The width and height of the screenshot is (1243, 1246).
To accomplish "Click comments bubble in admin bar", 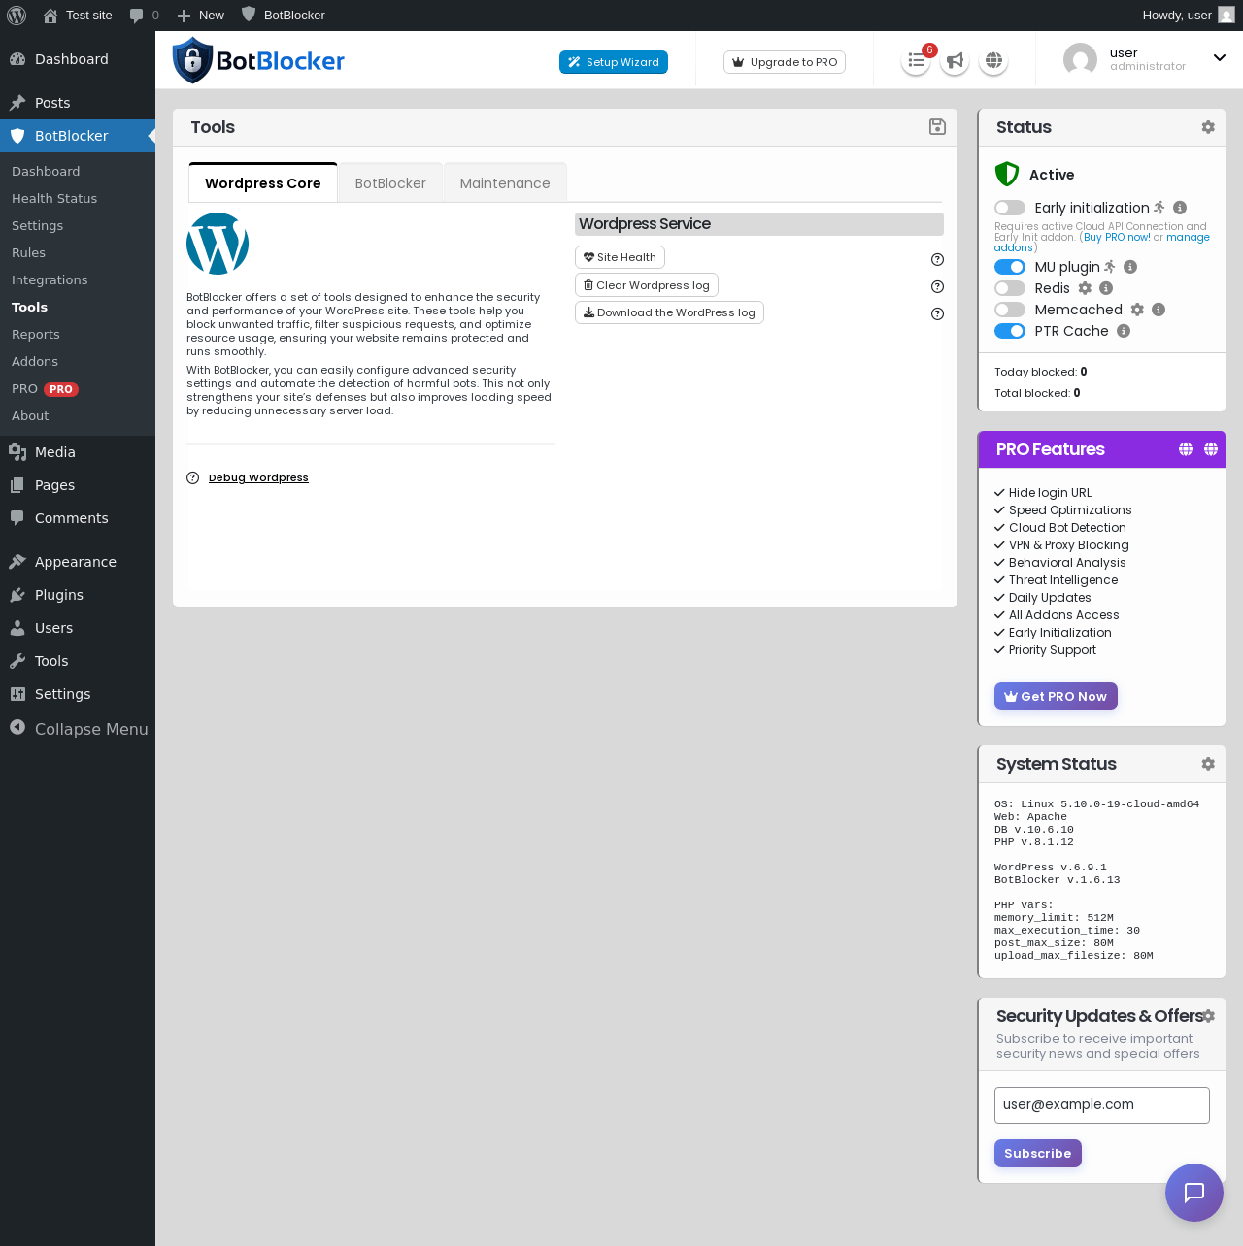I will (144, 16).
